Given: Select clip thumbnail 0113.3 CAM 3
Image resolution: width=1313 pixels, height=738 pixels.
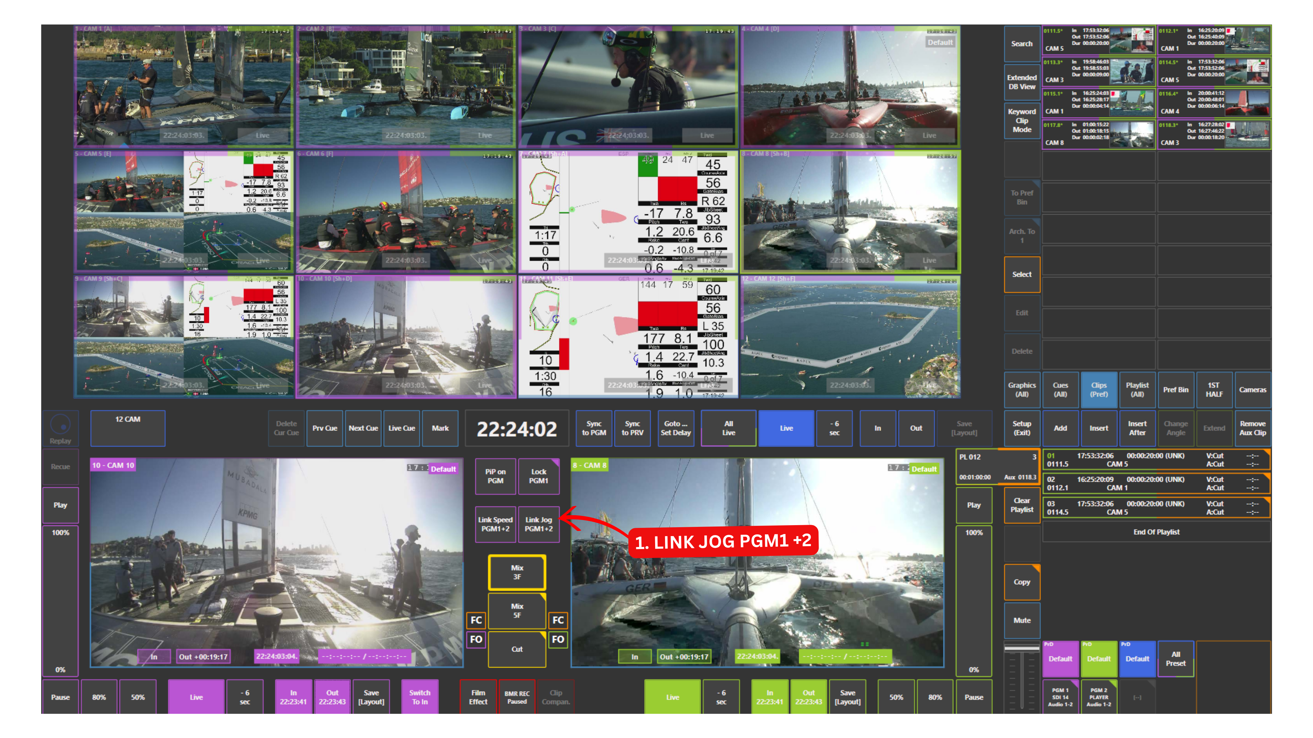Looking at the screenshot, I should pyautogui.click(x=1098, y=71).
